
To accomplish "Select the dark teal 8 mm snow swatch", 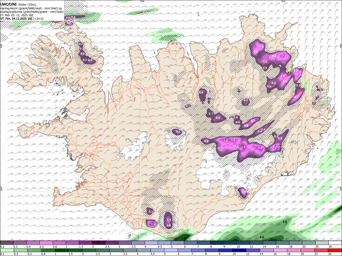I will 217,243.
